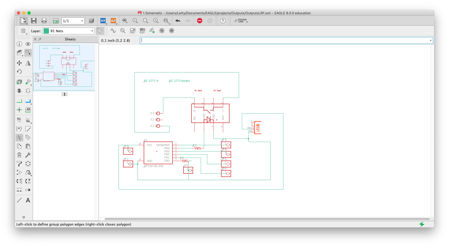Click the green 91 Nets layer color swatch
The image size is (449, 247).
(46, 31)
